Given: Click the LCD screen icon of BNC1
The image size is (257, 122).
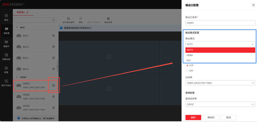Looking at the screenshot, I should [19, 36].
